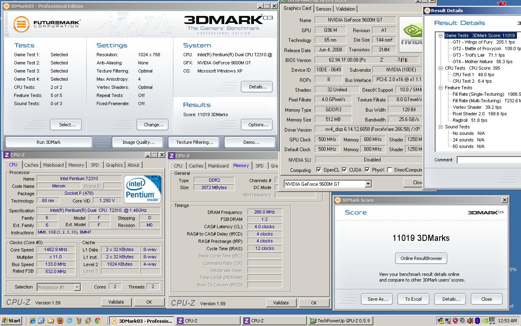Click the Result Details window title icon
Image resolution: width=521 pixels, height=326 pixels.
click(x=427, y=11)
